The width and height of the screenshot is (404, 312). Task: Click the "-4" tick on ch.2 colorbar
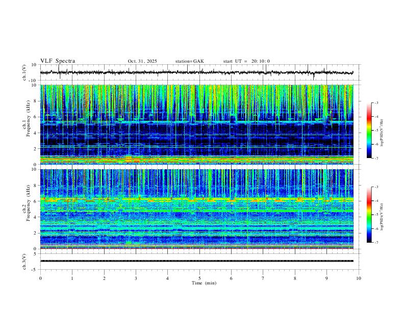(x=376, y=201)
